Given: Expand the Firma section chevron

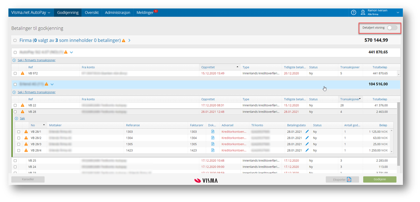Looking at the screenshot, I should [x=129, y=41].
